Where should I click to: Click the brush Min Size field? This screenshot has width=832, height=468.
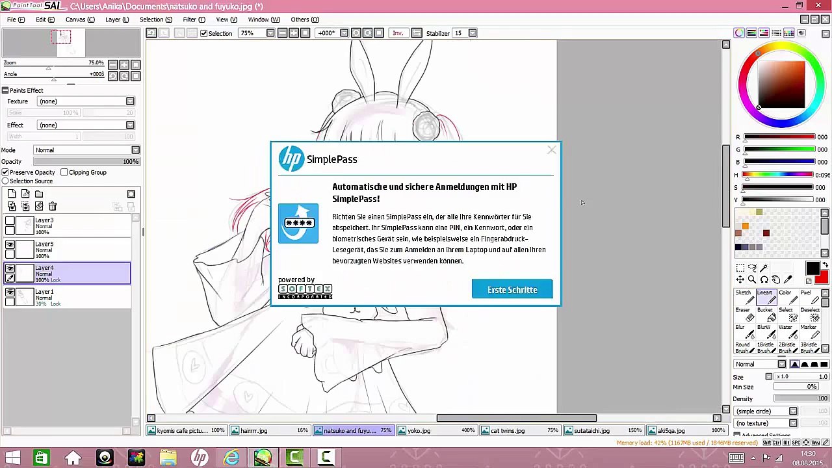(x=796, y=387)
